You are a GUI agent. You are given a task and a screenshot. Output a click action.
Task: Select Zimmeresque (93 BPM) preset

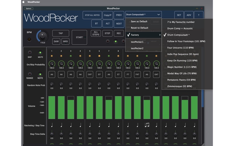pos(187,86)
